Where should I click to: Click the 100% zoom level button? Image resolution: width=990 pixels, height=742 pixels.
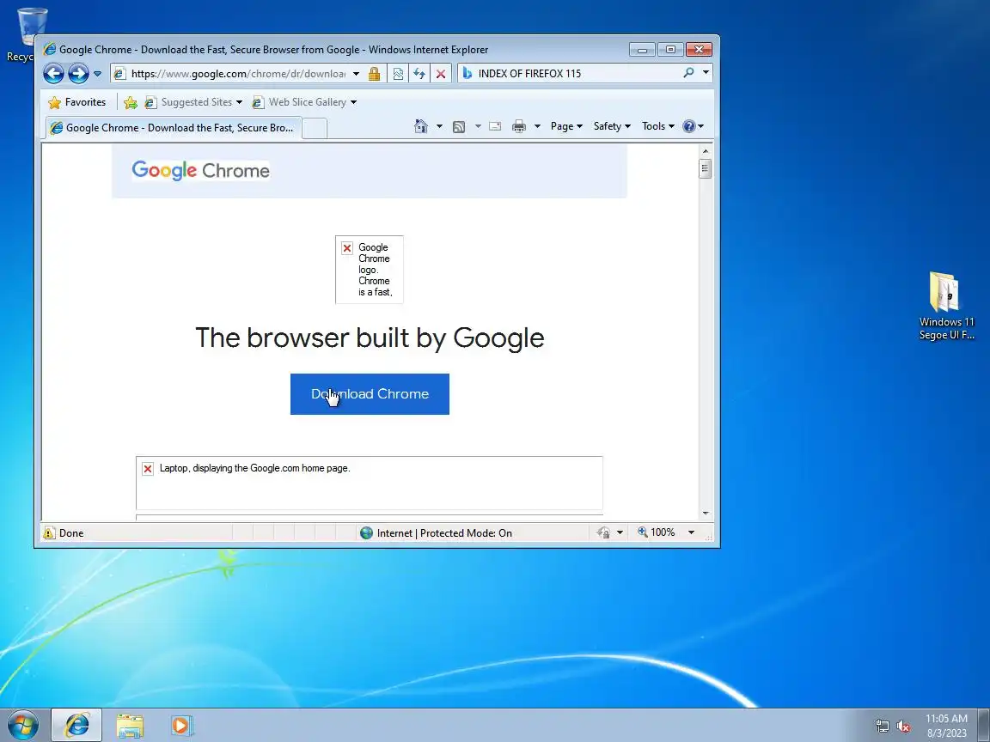coord(657,532)
